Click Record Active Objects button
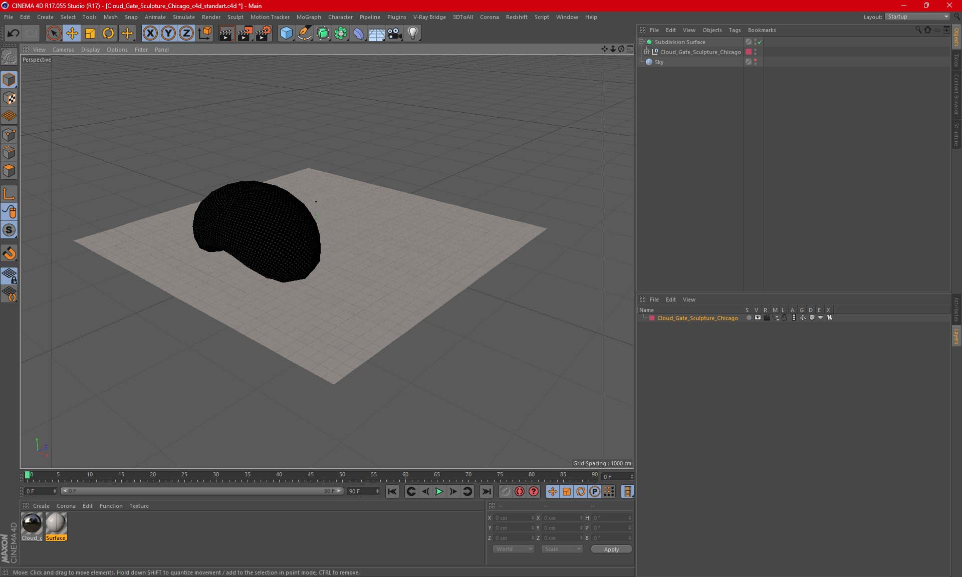 click(x=505, y=491)
